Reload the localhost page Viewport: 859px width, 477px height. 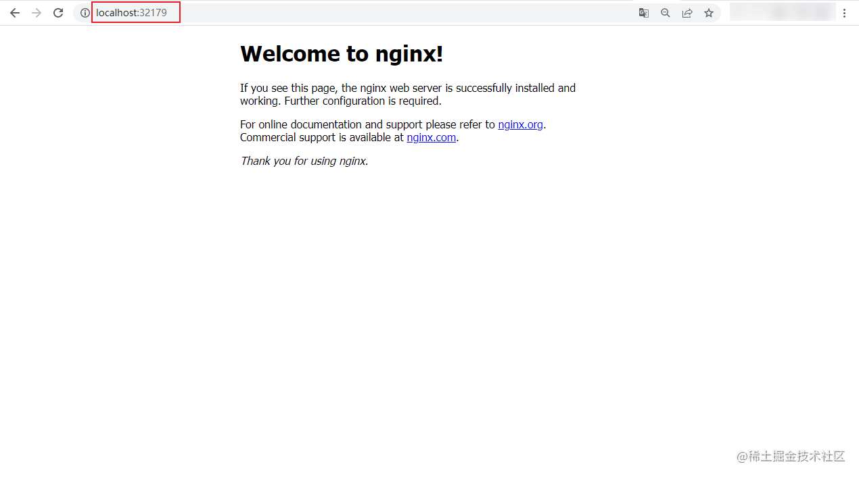point(58,13)
